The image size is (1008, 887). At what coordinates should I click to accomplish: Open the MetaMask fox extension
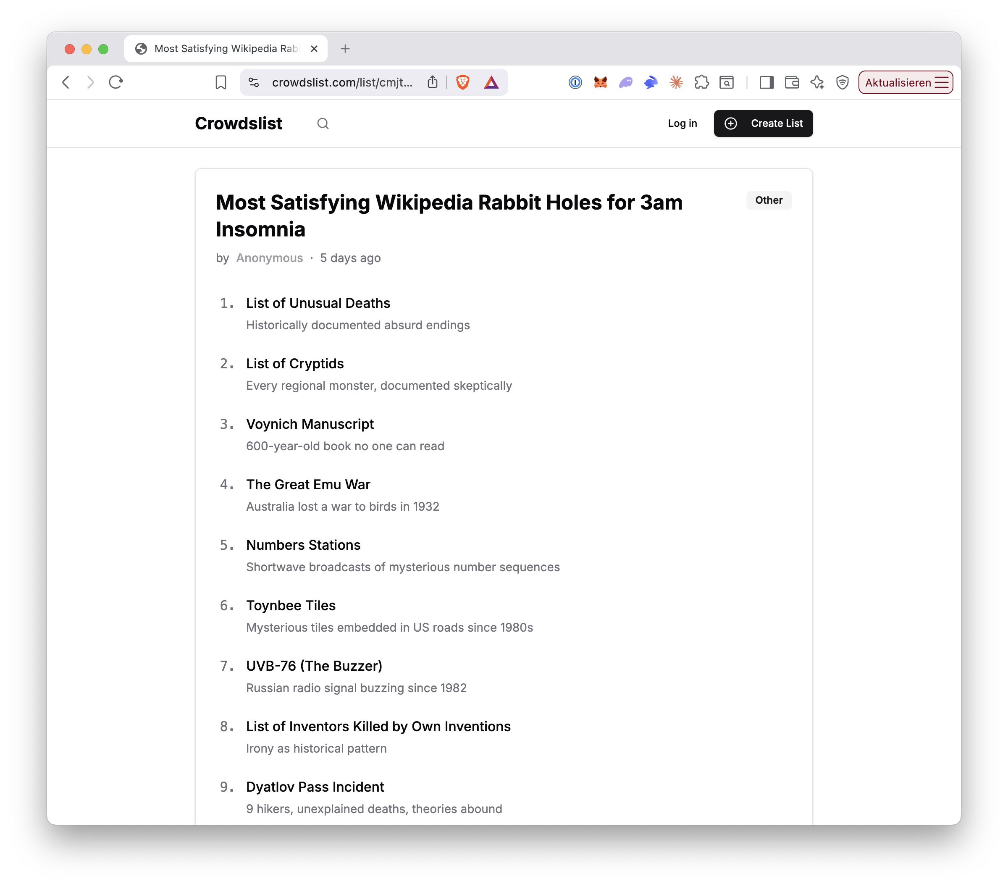tap(600, 82)
